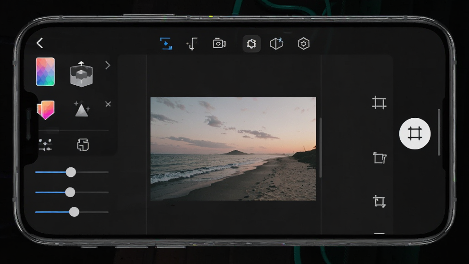Select the blue auto-enhance frame tool
The height and width of the screenshot is (264, 469).
point(166,44)
